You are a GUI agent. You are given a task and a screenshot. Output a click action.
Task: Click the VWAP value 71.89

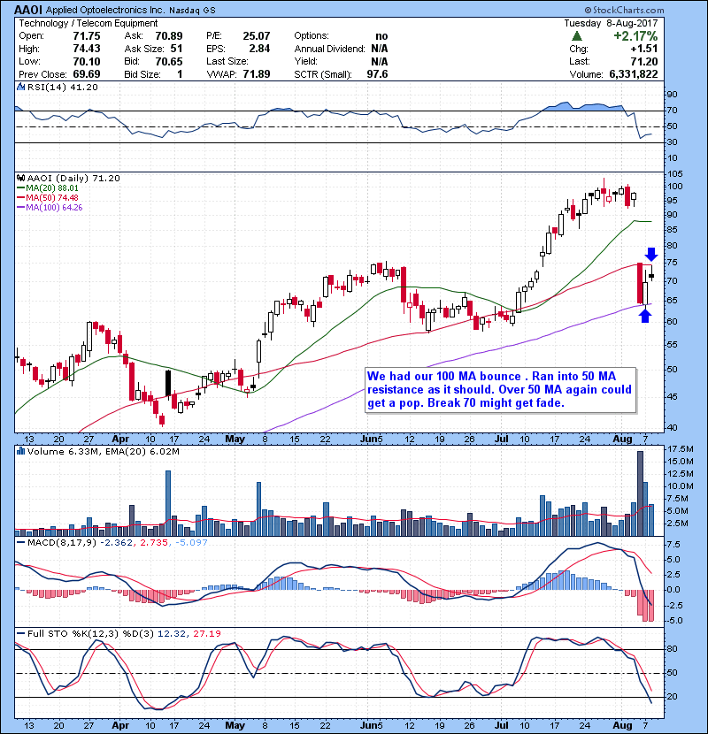click(x=257, y=74)
